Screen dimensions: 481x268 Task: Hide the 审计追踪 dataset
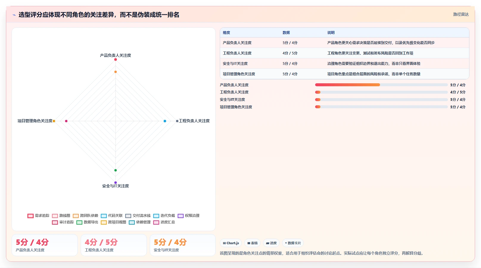point(63,222)
